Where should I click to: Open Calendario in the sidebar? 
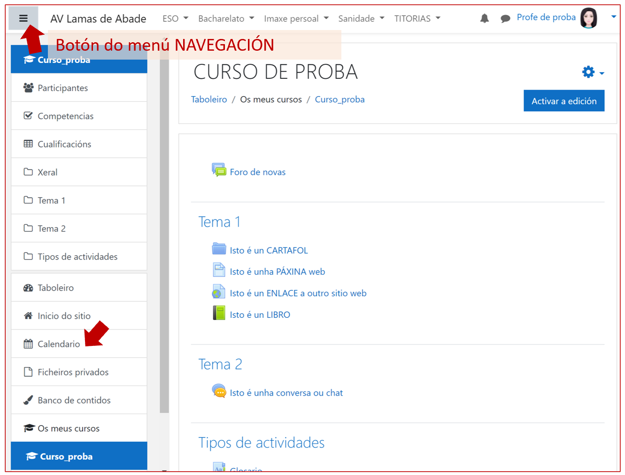(59, 344)
